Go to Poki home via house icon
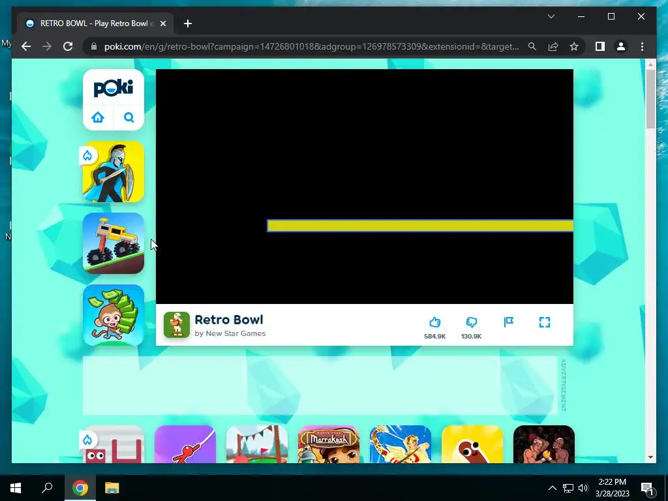 tap(98, 117)
